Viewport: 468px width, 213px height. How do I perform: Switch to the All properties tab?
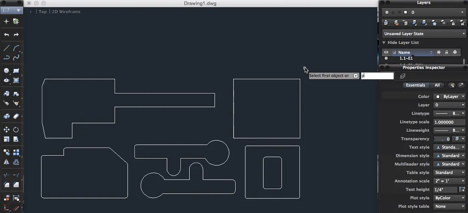click(x=437, y=85)
